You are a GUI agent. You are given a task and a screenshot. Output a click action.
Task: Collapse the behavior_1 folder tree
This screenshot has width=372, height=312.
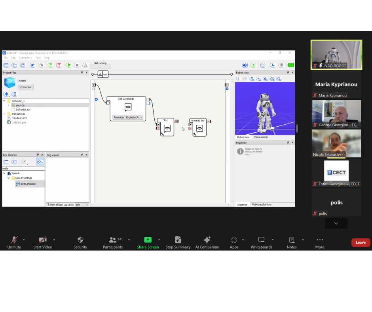(x=4, y=101)
